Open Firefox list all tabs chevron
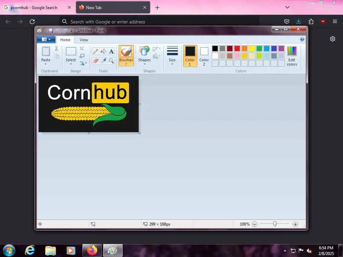The width and height of the screenshot is (343, 257). 287,7
